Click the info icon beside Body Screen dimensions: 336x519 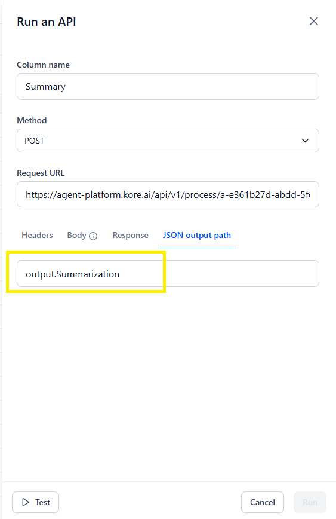pos(93,236)
